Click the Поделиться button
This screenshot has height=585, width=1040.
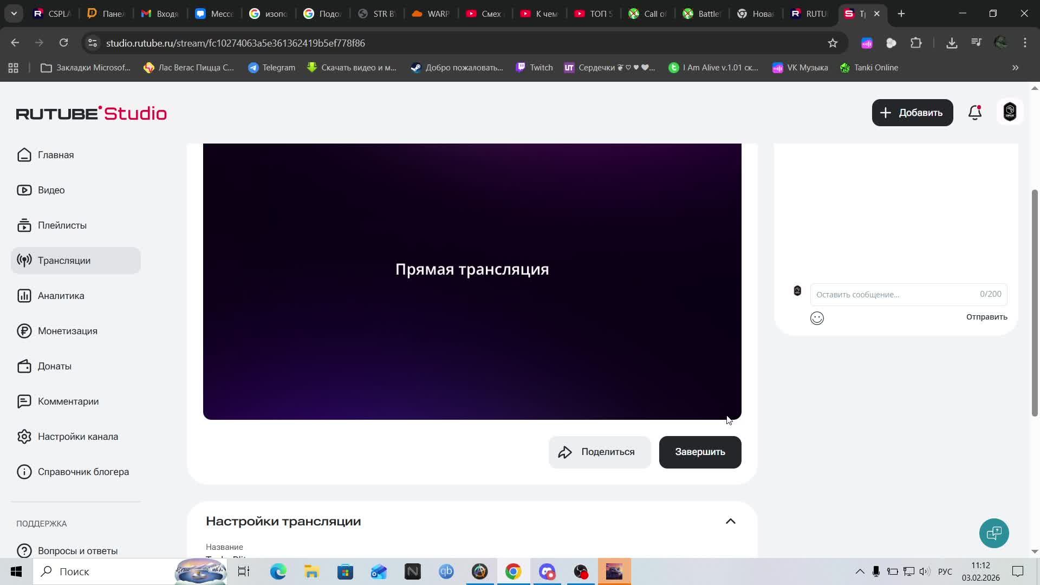pyautogui.click(x=599, y=452)
